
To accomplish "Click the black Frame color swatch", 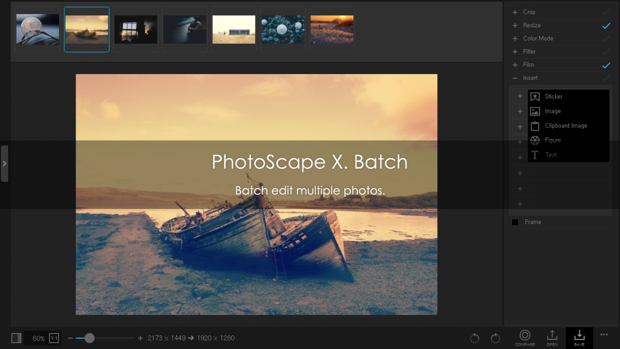I will 515,222.
